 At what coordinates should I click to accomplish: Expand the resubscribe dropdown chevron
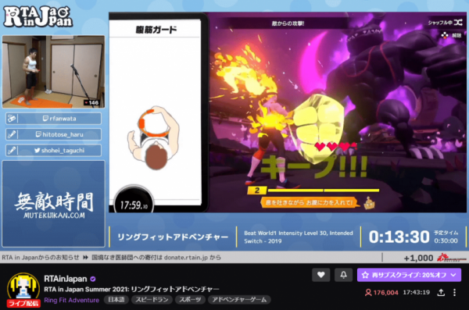coord(453,275)
